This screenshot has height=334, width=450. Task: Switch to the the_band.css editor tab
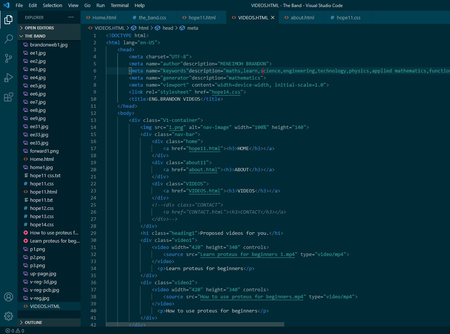click(152, 17)
